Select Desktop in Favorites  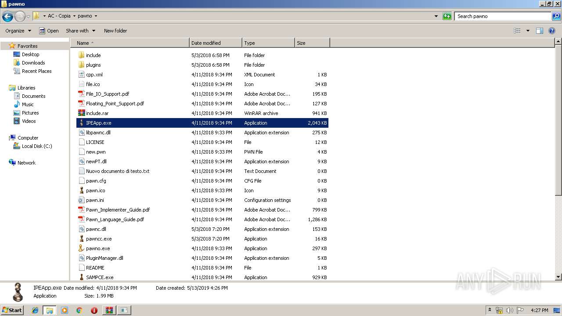coord(30,54)
